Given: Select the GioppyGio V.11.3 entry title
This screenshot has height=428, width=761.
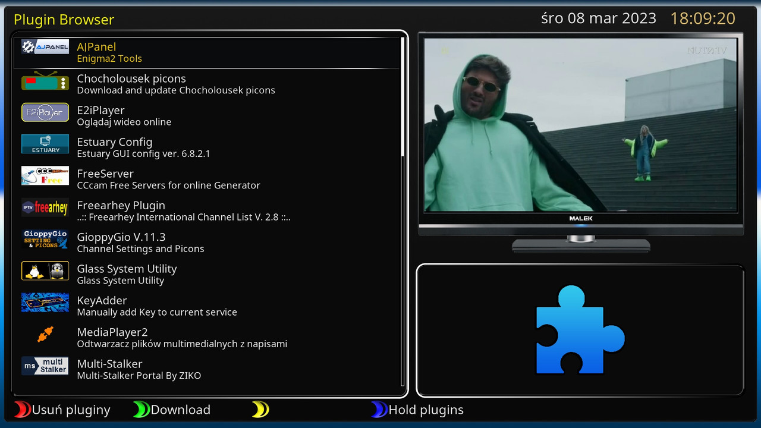Looking at the screenshot, I should pos(121,237).
